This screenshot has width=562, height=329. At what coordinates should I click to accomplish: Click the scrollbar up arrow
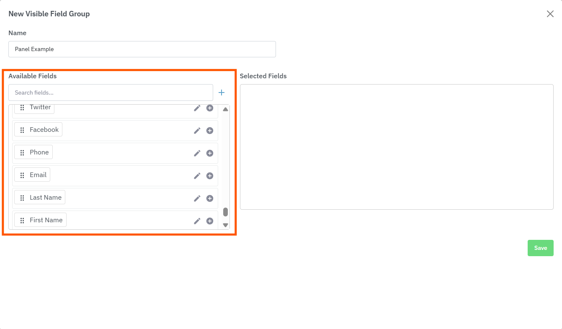coord(225,109)
